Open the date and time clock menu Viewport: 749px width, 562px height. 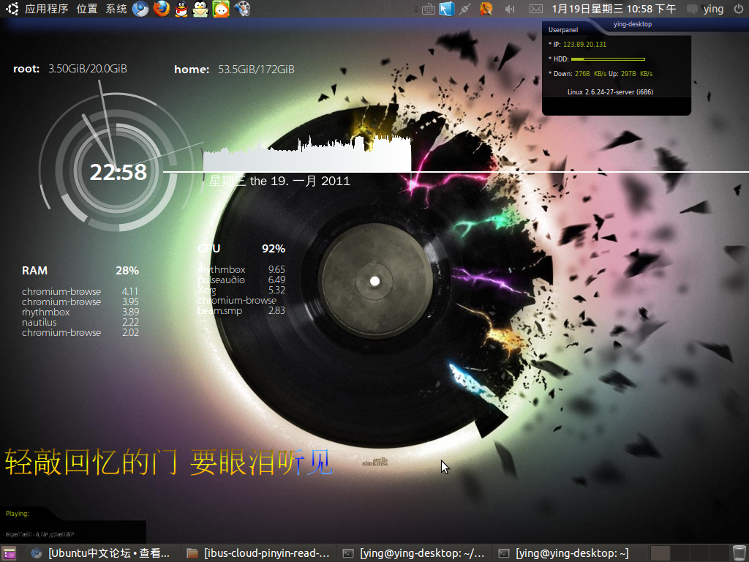614,9
